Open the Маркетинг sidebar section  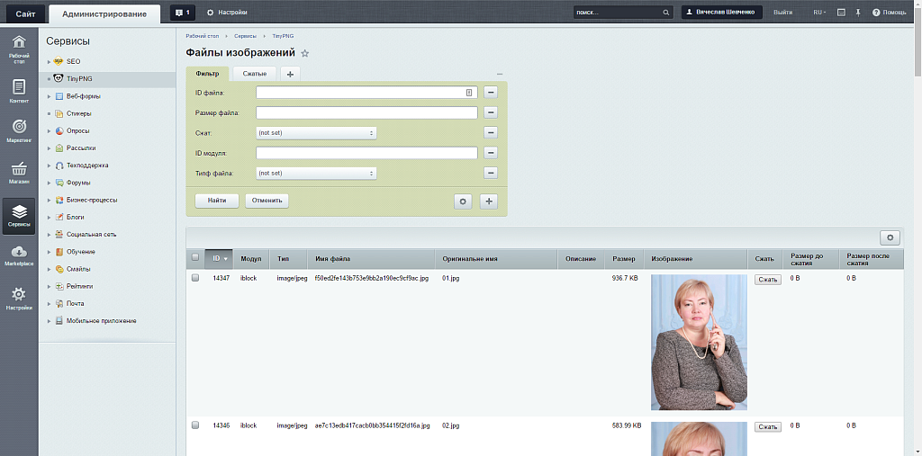tap(19, 130)
